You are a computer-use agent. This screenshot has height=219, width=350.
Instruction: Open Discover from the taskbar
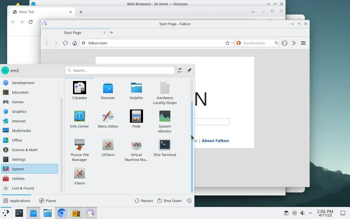tap(33, 213)
